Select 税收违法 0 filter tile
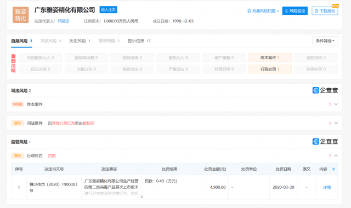The width and height of the screenshot is (351, 208). 132,70
